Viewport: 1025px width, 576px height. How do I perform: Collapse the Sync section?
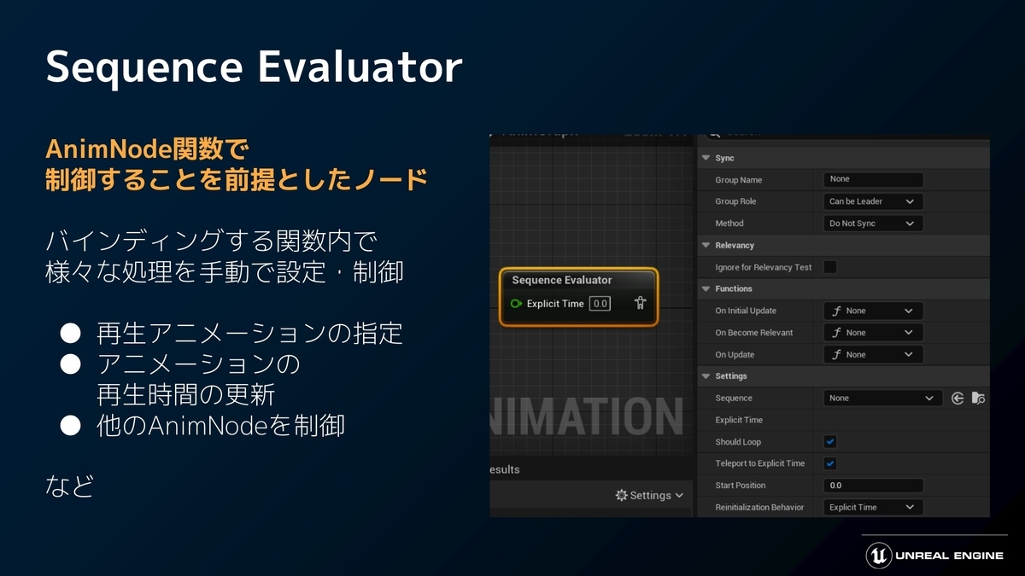tap(706, 158)
